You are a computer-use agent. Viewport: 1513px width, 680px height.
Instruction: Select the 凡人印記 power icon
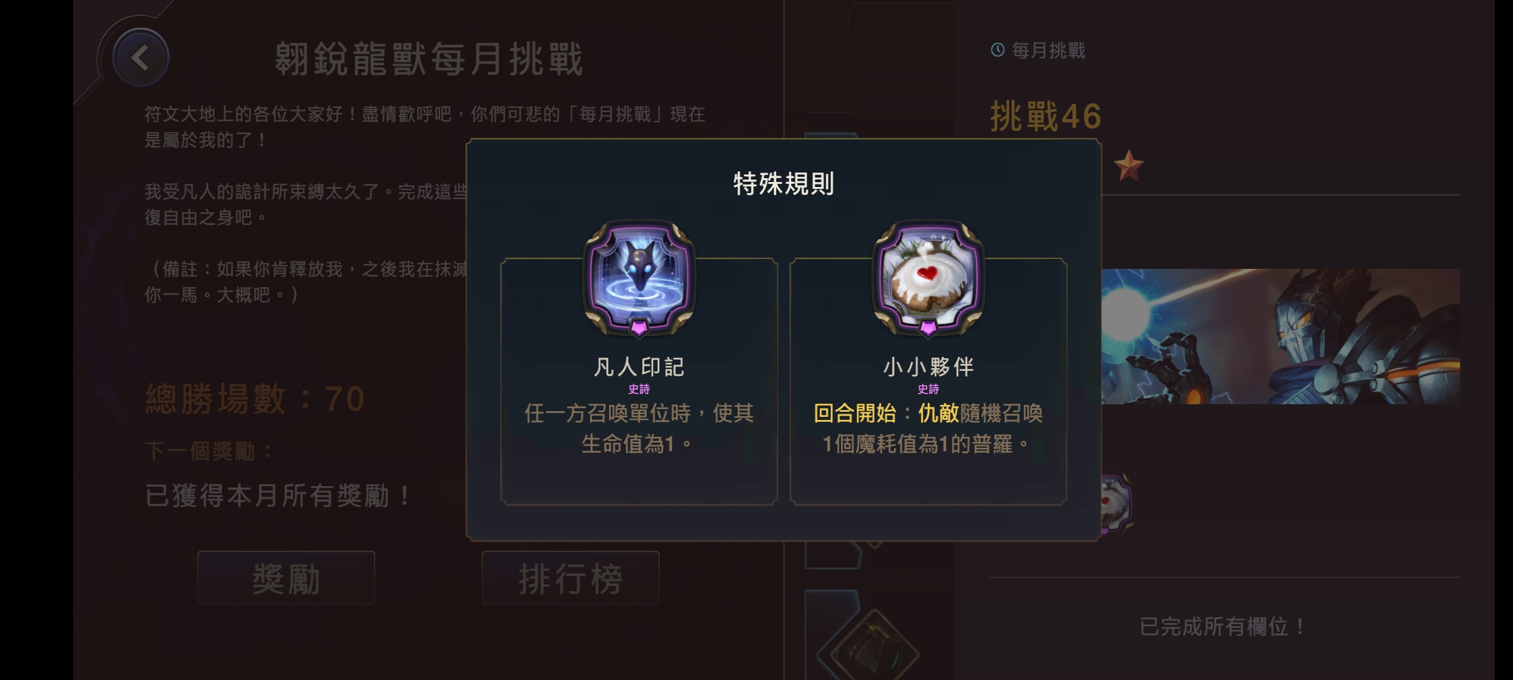(639, 277)
